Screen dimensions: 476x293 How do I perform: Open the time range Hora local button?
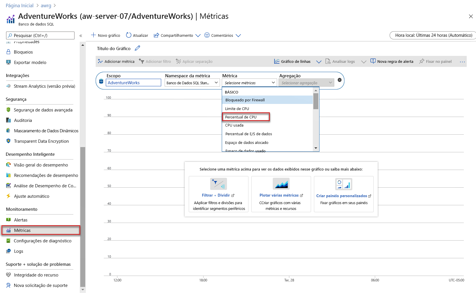click(433, 35)
